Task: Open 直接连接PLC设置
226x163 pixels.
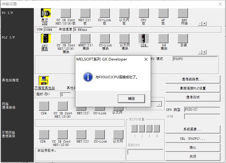Action: tap(193, 88)
